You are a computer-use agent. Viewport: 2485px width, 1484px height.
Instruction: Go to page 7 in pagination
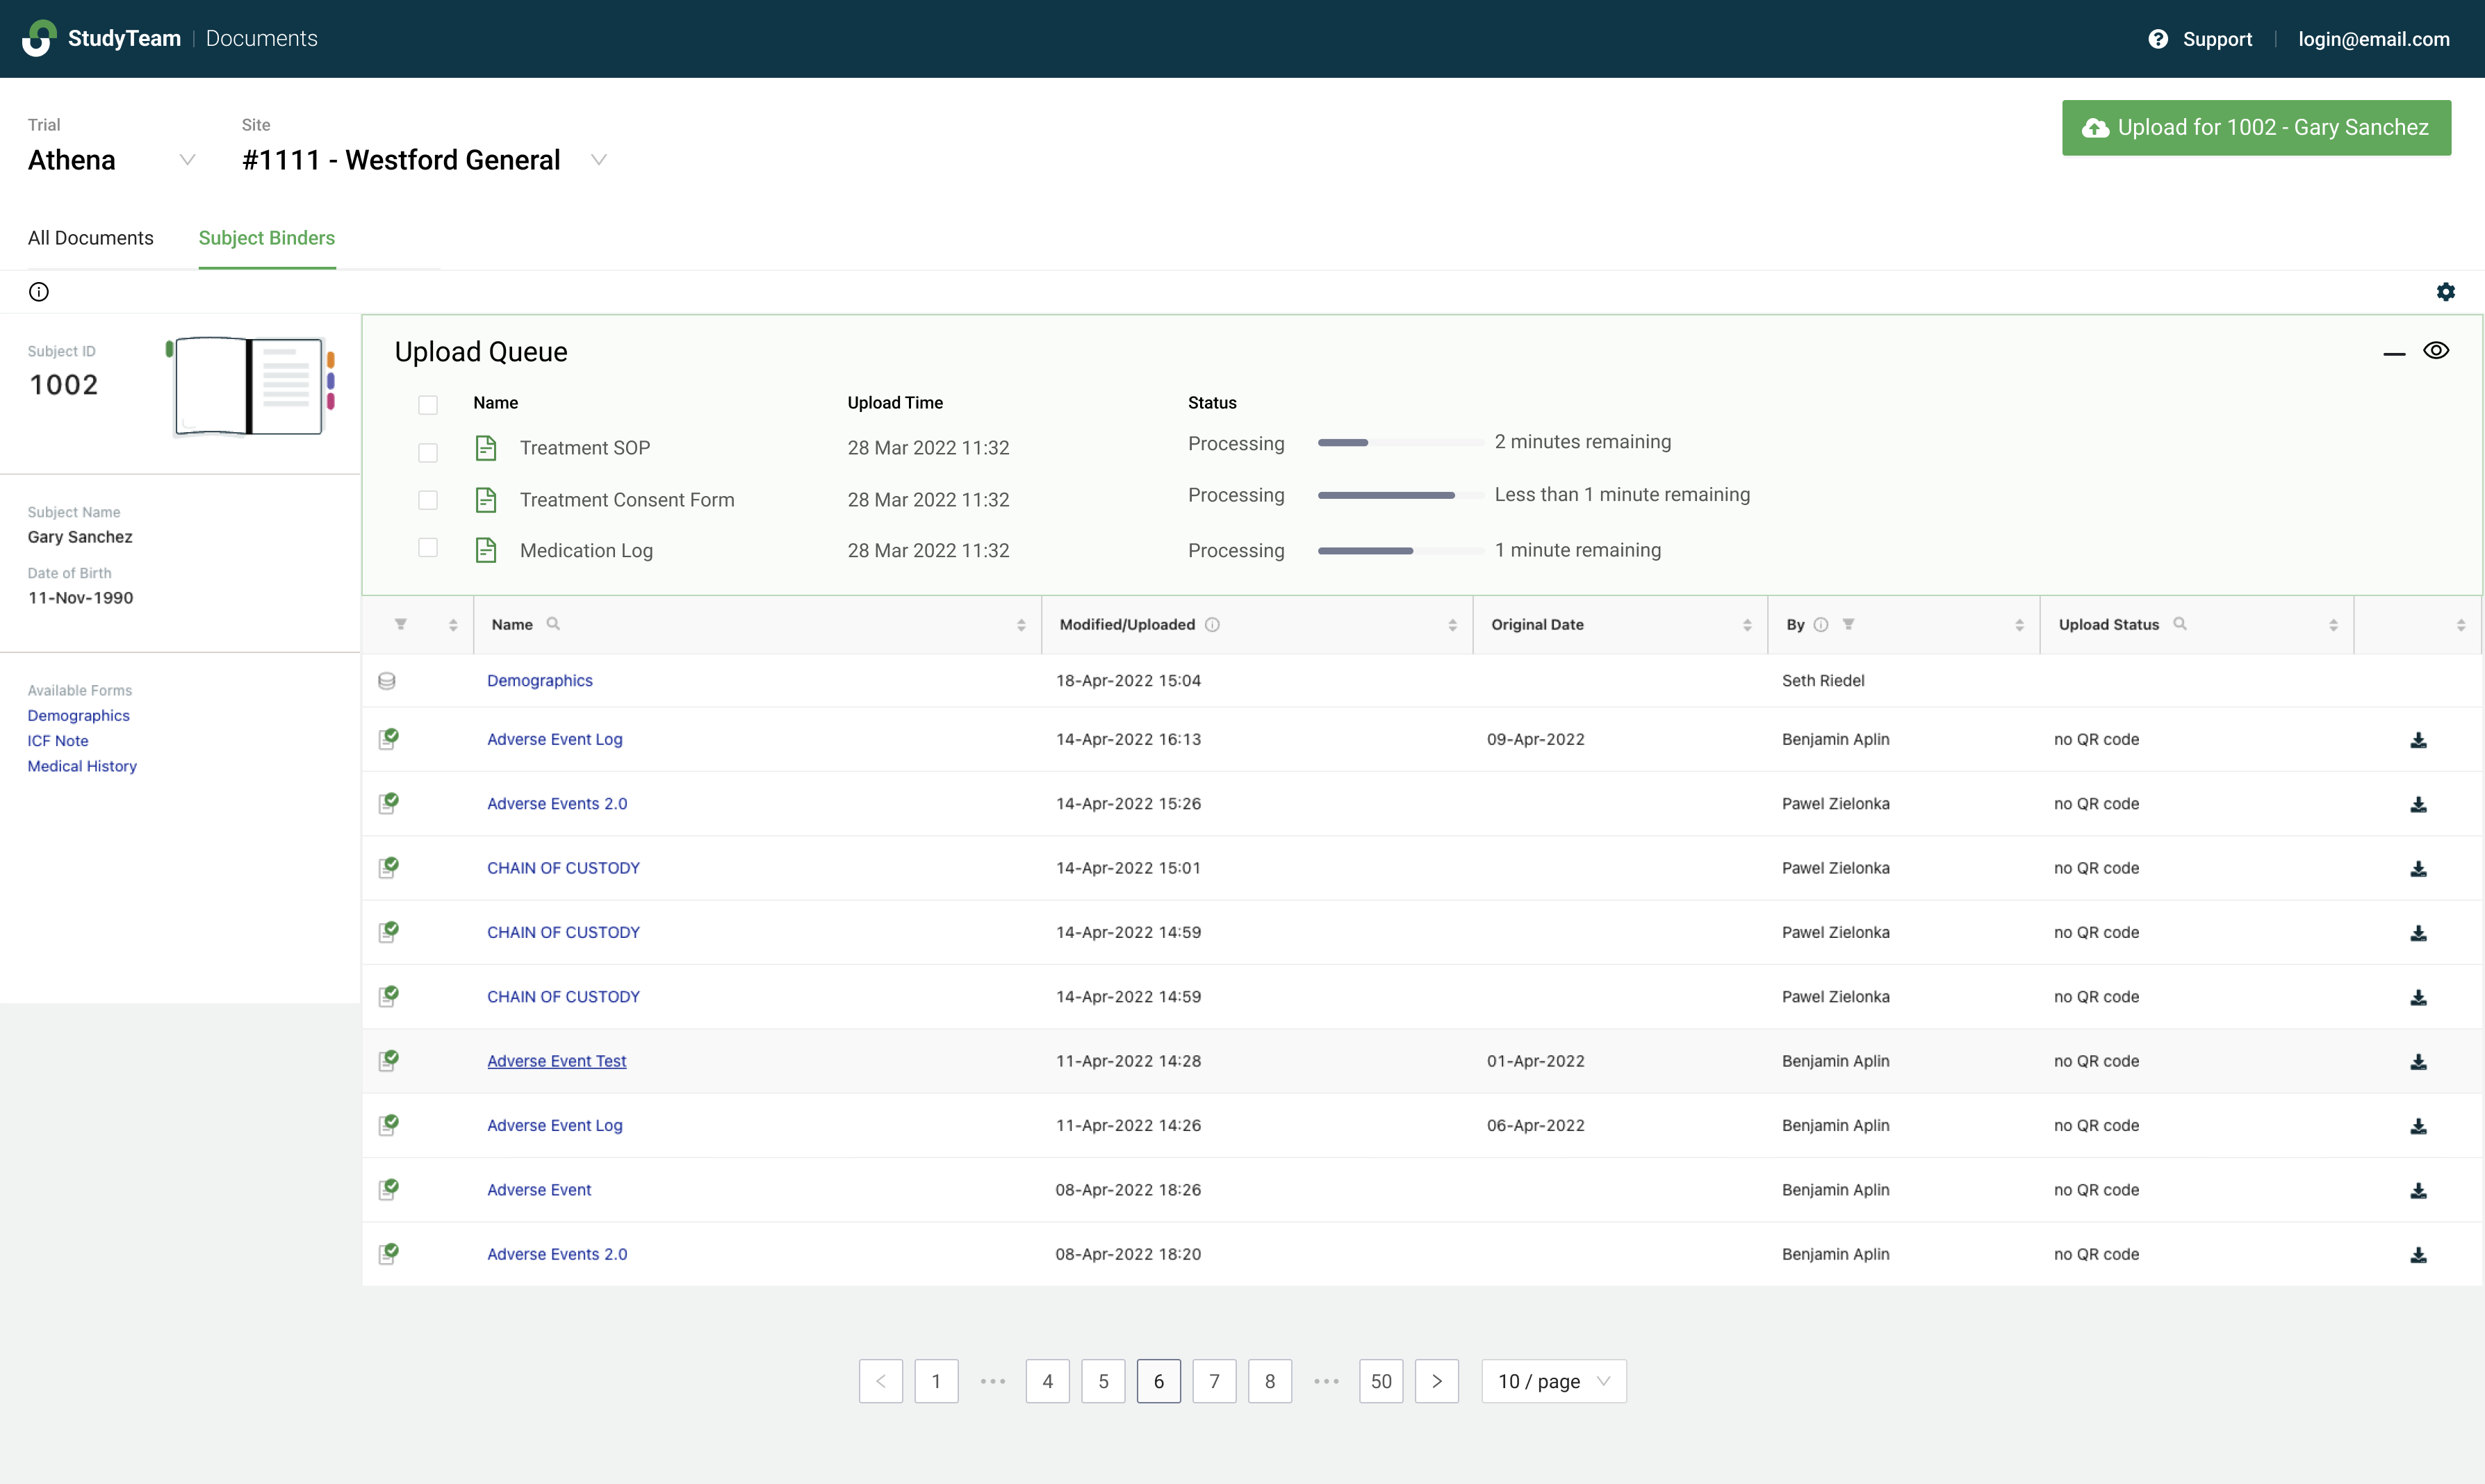point(1214,1381)
